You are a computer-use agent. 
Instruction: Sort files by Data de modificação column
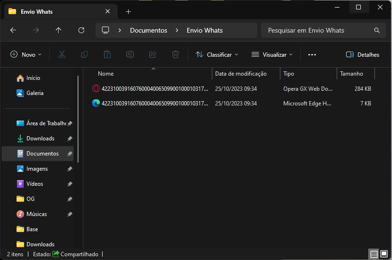click(x=241, y=74)
